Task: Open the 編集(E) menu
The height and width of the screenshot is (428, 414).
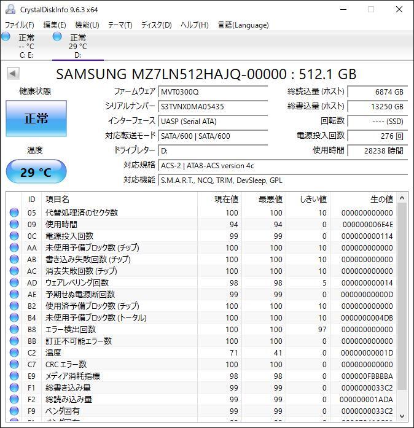Action: [55, 25]
